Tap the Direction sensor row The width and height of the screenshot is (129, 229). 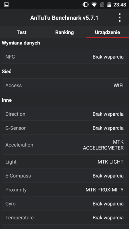click(64, 114)
